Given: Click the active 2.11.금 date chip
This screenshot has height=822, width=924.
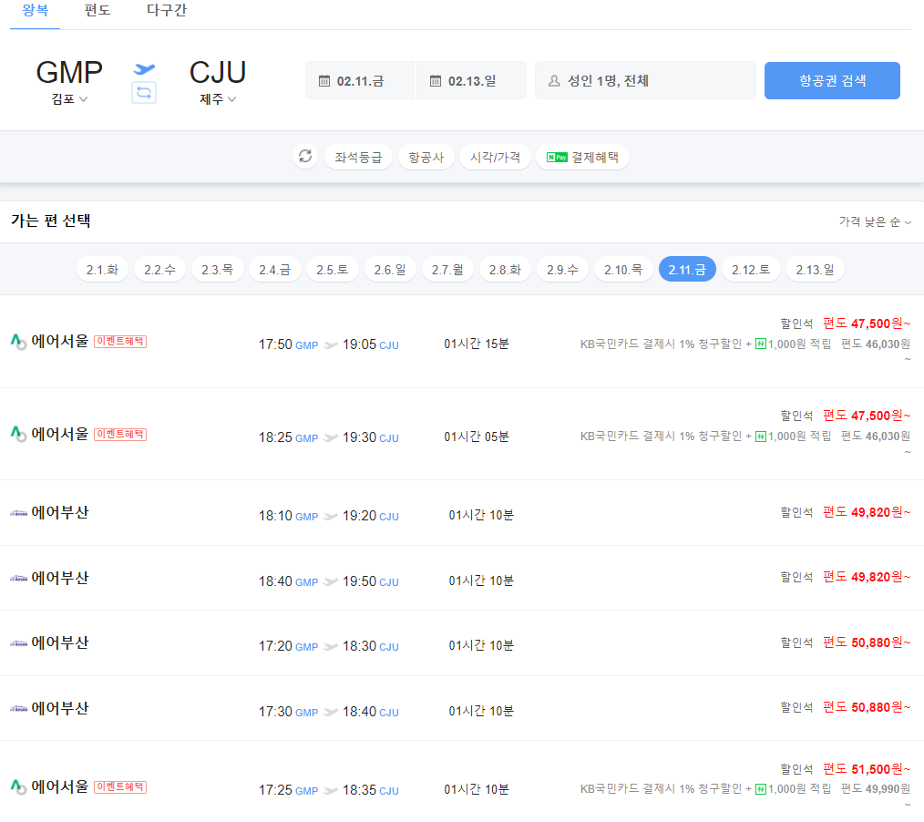Looking at the screenshot, I should coord(687,270).
